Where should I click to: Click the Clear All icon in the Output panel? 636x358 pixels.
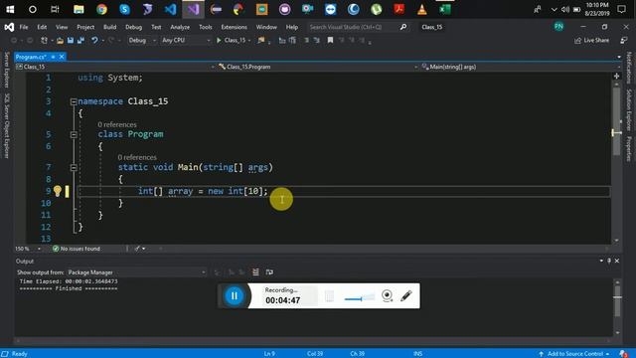click(255, 271)
